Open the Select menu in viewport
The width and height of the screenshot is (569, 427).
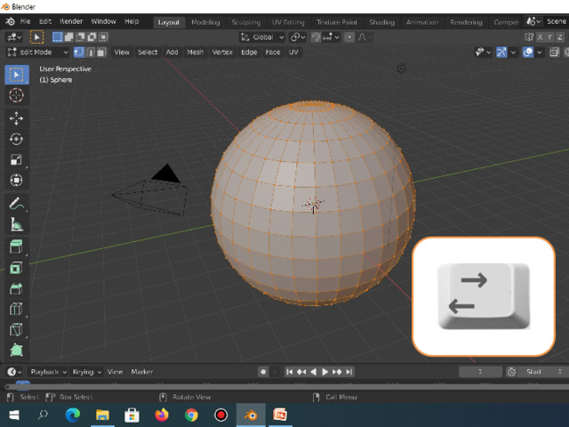coord(148,52)
